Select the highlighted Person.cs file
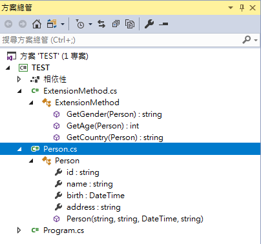261x244 pixels. 60,149
